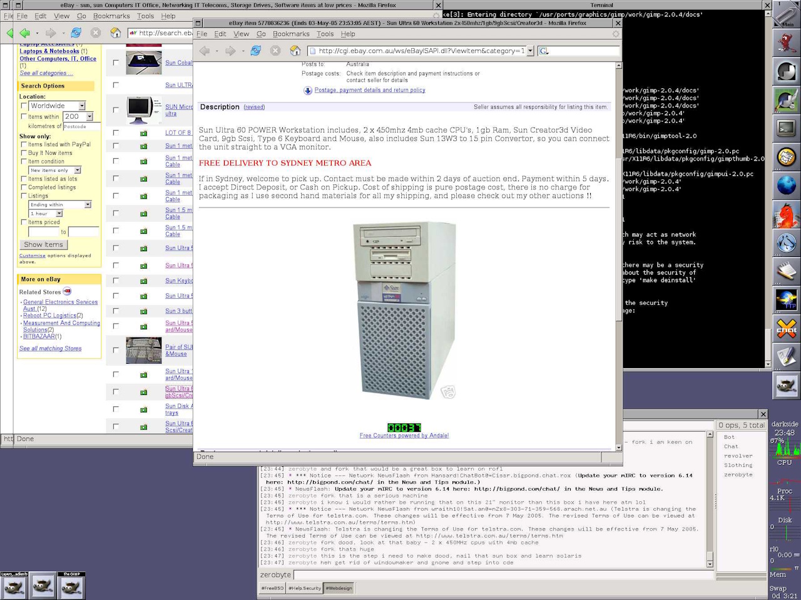Screen dimensions: 801x600
Task: Switch to the #Help.Security channel tab
Action: point(305,588)
